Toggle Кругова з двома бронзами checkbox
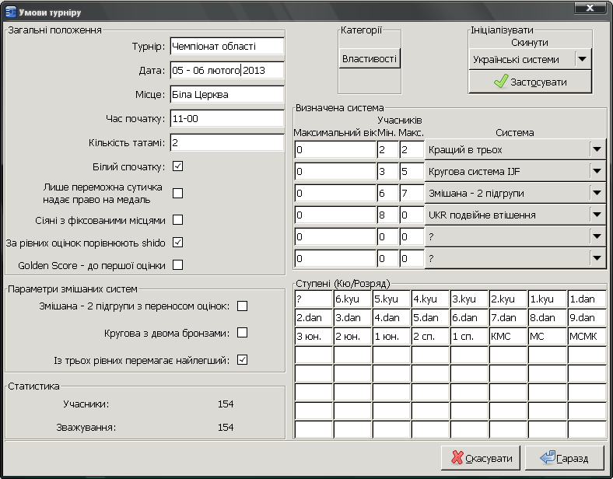613x479 pixels. click(x=242, y=333)
